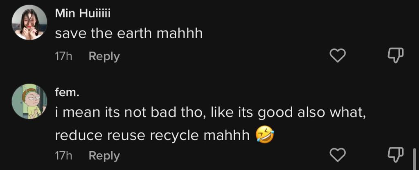This screenshot has height=170, width=419.
Task: Open Min Huiiiii's profile picture
Action: 29,22
